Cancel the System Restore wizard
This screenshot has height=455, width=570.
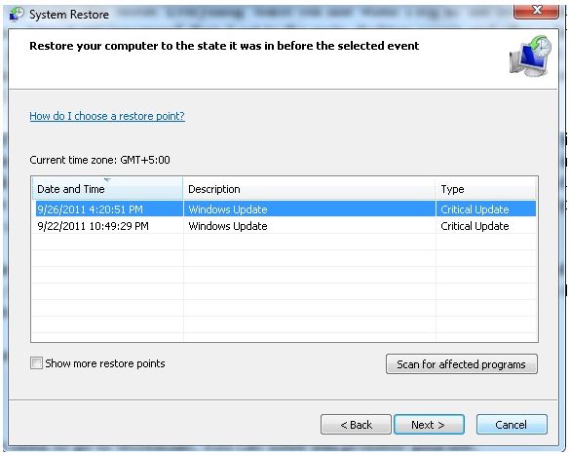tap(512, 425)
